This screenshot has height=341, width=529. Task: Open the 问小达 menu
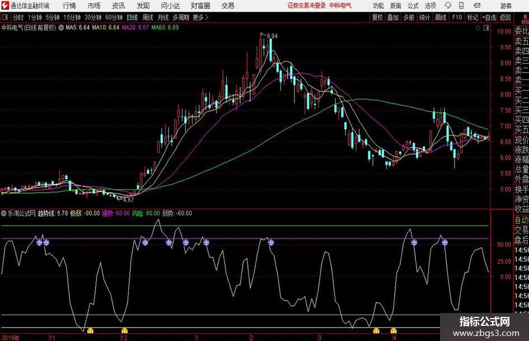click(170, 6)
